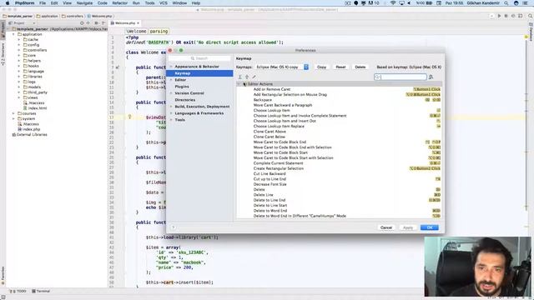Click the Collapse All icon in Keymap toolbar
The image size is (534, 300).
pyautogui.click(x=247, y=77)
